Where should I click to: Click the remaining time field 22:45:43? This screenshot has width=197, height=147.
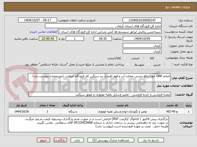tap(48, 39)
